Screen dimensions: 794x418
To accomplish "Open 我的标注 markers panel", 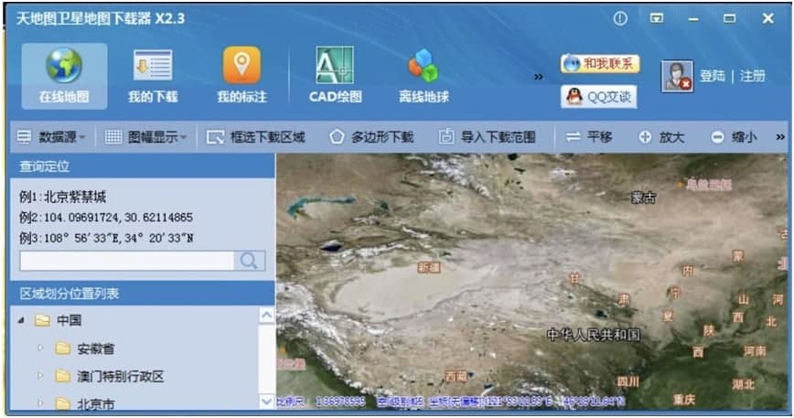I will tap(241, 76).
